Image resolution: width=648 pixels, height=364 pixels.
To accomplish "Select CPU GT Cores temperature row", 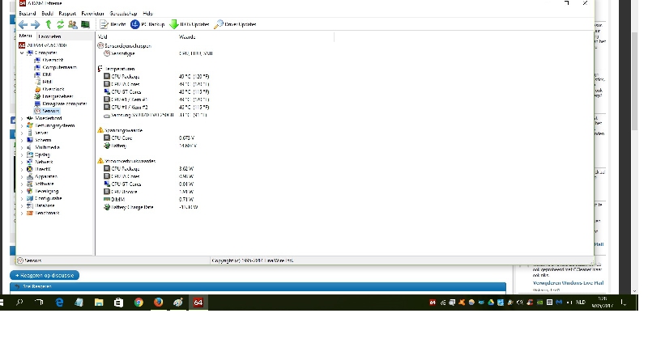I will point(156,92).
